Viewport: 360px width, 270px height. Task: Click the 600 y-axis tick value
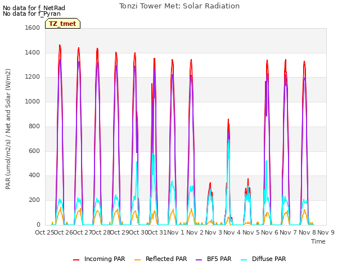pos(34,151)
